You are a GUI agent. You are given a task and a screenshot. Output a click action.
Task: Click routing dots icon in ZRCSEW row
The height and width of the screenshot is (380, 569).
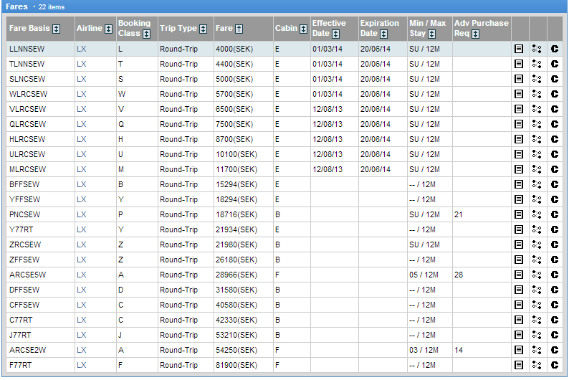click(536, 244)
